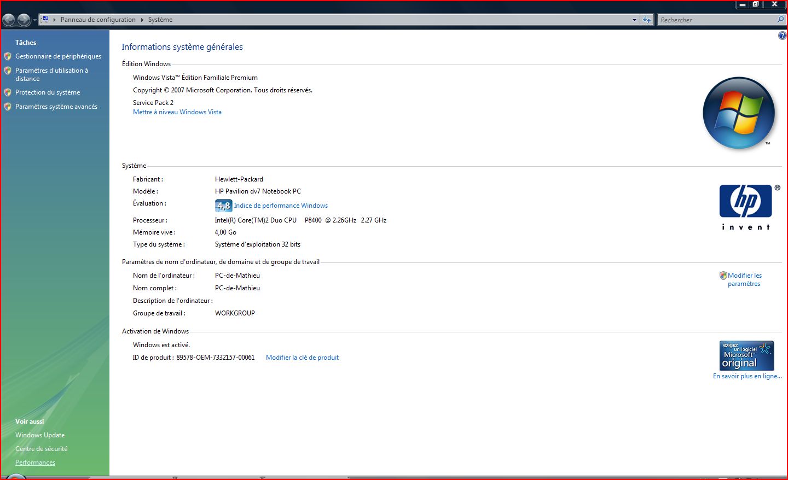Click the WORKGROUP value
Viewport: 788px width, 480px height.
[x=235, y=313]
